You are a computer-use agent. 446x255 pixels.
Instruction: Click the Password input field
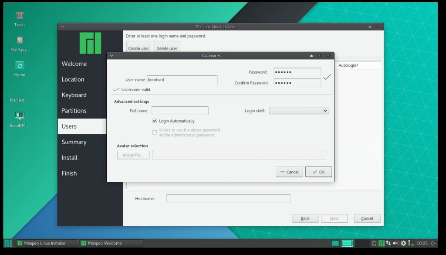297,72
